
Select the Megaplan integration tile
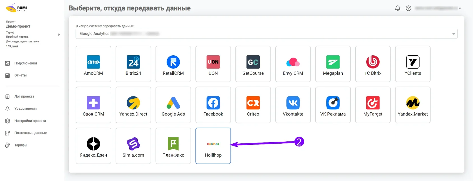333,64
